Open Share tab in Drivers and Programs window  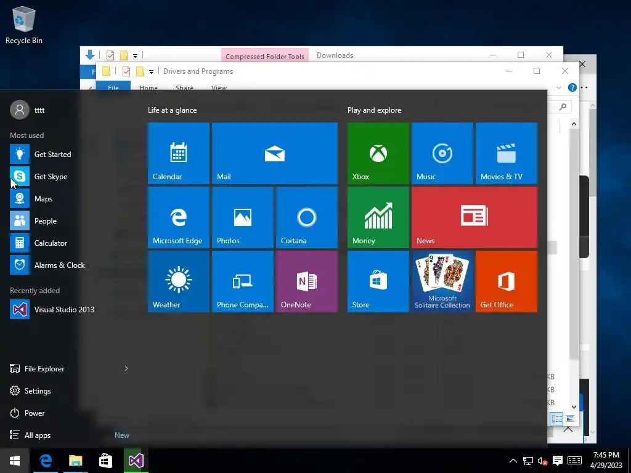pos(184,87)
